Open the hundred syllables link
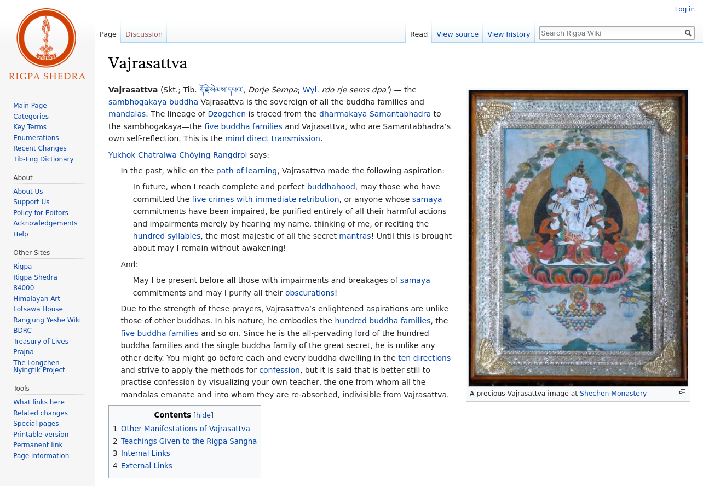This screenshot has height=486, width=703. (167, 236)
